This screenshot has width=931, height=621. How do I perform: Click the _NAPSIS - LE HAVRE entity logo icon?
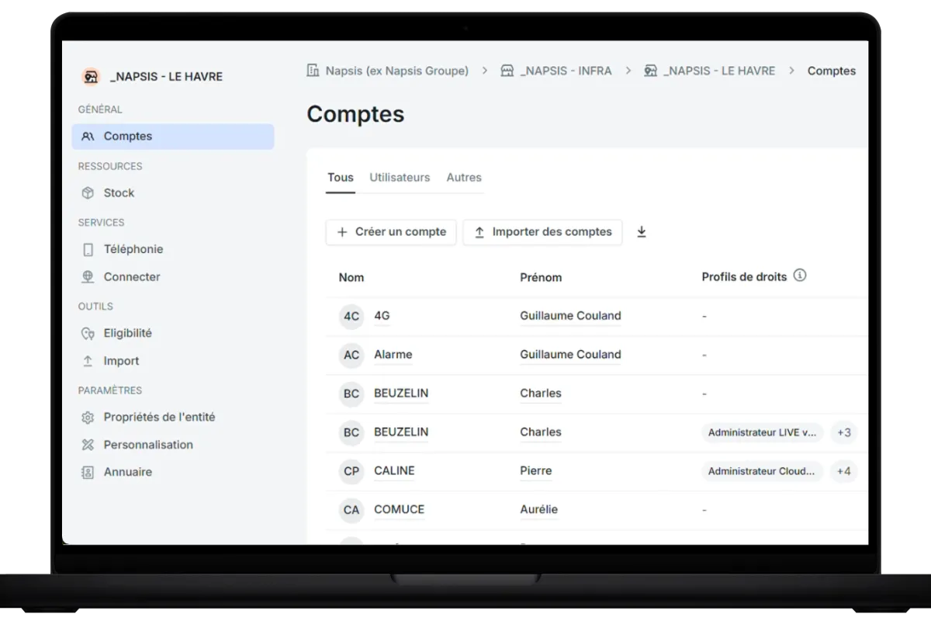tap(91, 76)
